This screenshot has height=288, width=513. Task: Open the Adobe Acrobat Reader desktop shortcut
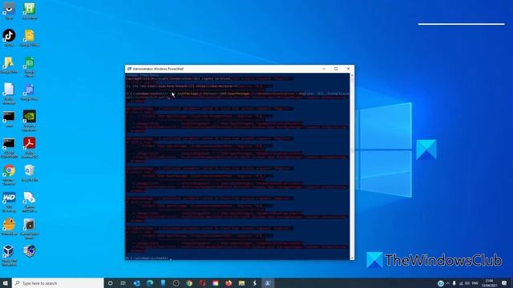click(x=29, y=143)
